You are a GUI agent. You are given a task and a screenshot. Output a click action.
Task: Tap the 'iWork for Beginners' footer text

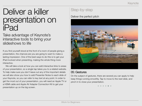click(x=71, y=102)
